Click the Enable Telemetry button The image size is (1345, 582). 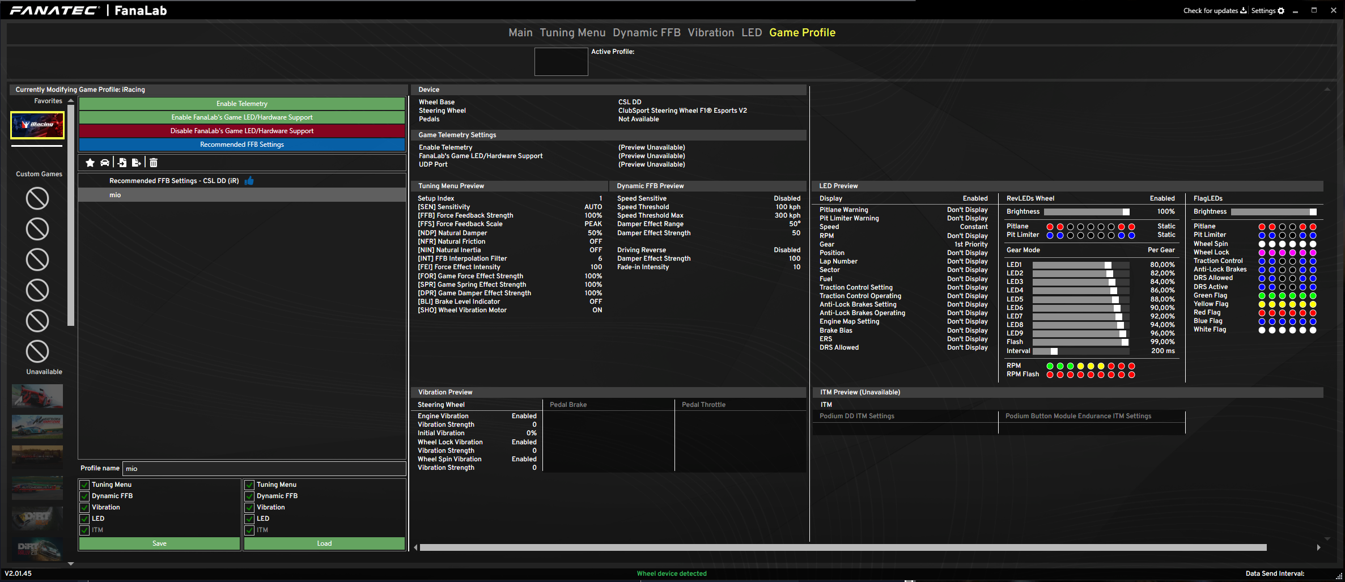242,104
